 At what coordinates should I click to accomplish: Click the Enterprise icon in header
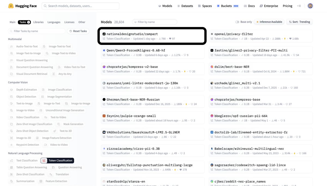coord(261,6)
